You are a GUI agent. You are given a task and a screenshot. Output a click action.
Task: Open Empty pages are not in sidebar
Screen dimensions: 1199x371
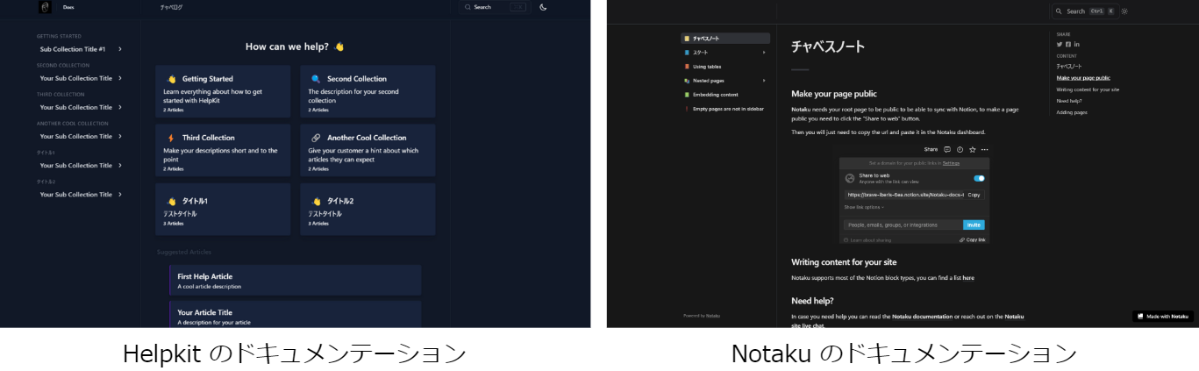coord(728,109)
